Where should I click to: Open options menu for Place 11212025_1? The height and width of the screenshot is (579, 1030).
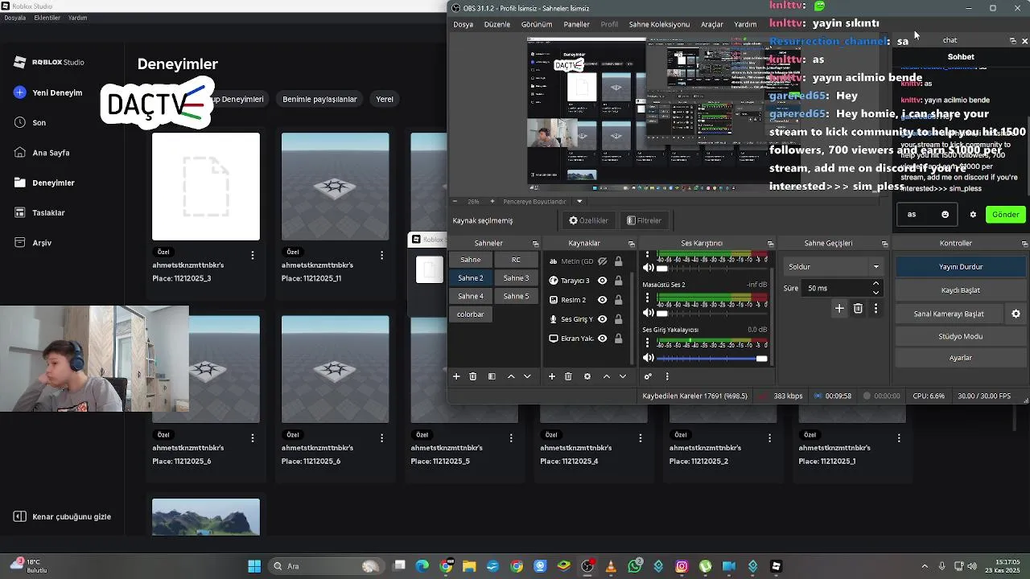[899, 438]
